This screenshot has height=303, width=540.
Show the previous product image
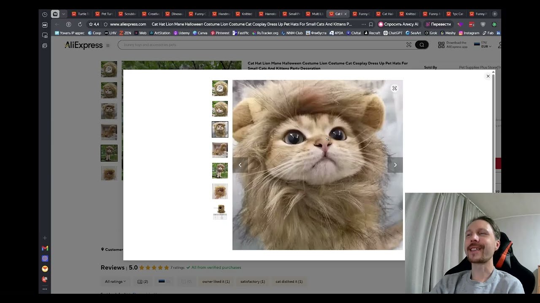pos(240,165)
